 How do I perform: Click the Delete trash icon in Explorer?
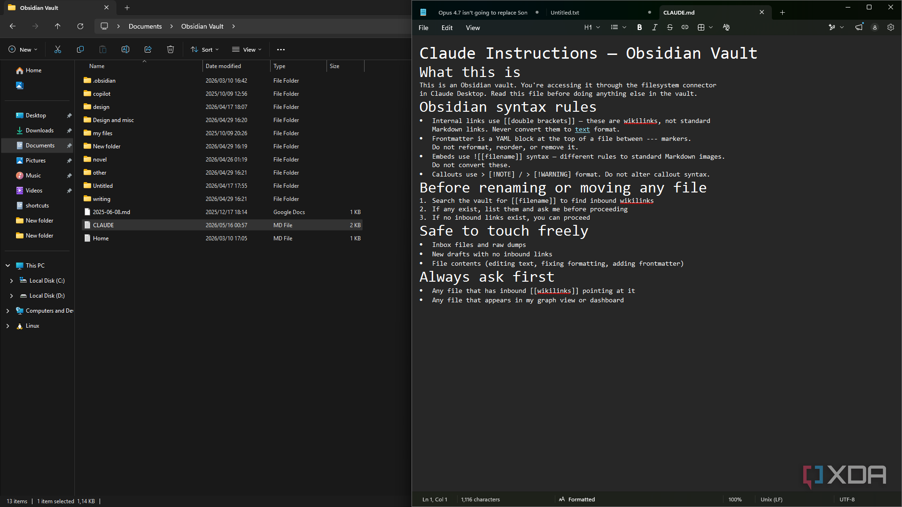pyautogui.click(x=171, y=49)
